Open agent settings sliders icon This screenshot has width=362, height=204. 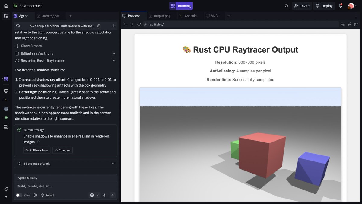click(105, 195)
